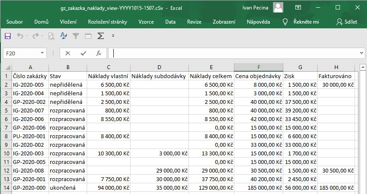This screenshot has width=367, height=194.
Task: Expand the Name Box dropdown arrow
Action: pyautogui.click(x=42, y=53)
